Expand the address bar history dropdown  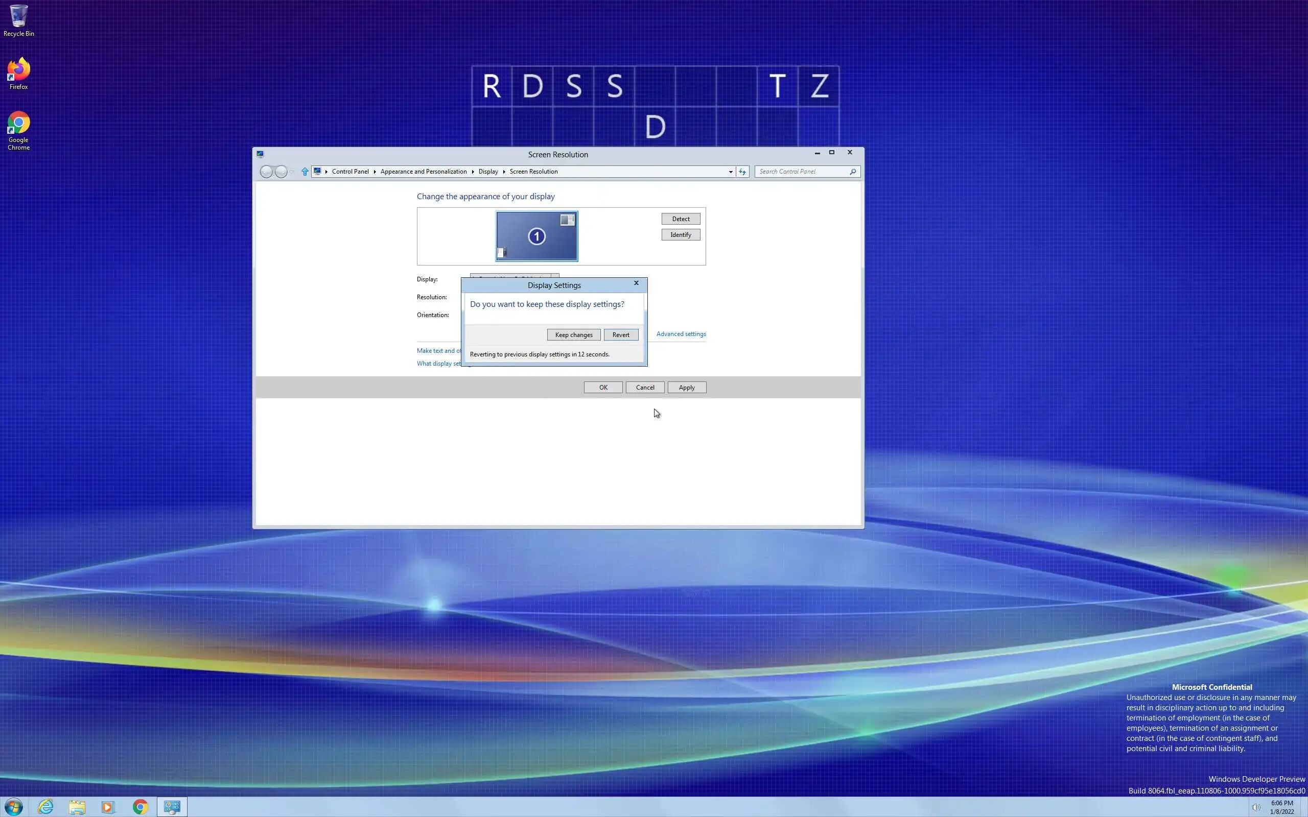tap(730, 171)
